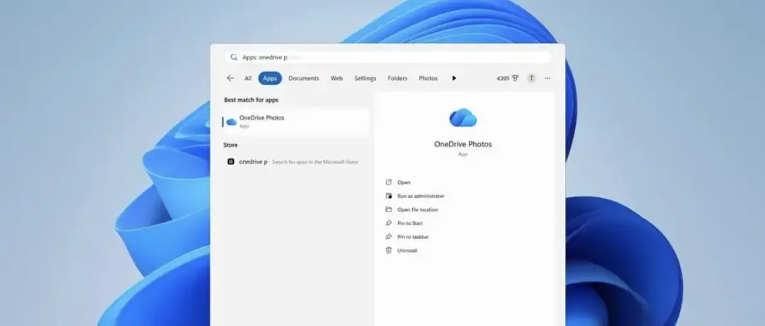Click the Store section heading
The width and height of the screenshot is (765, 326).
click(230, 145)
